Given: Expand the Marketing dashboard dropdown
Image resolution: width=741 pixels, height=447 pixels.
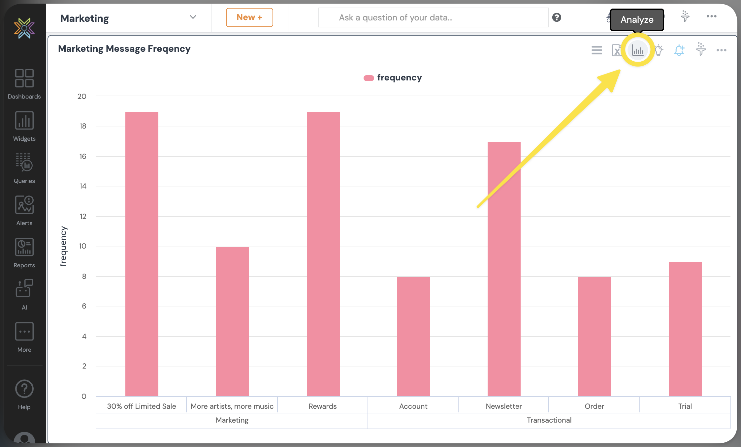Looking at the screenshot, I should pyautogui.click(x=193, y=17).
